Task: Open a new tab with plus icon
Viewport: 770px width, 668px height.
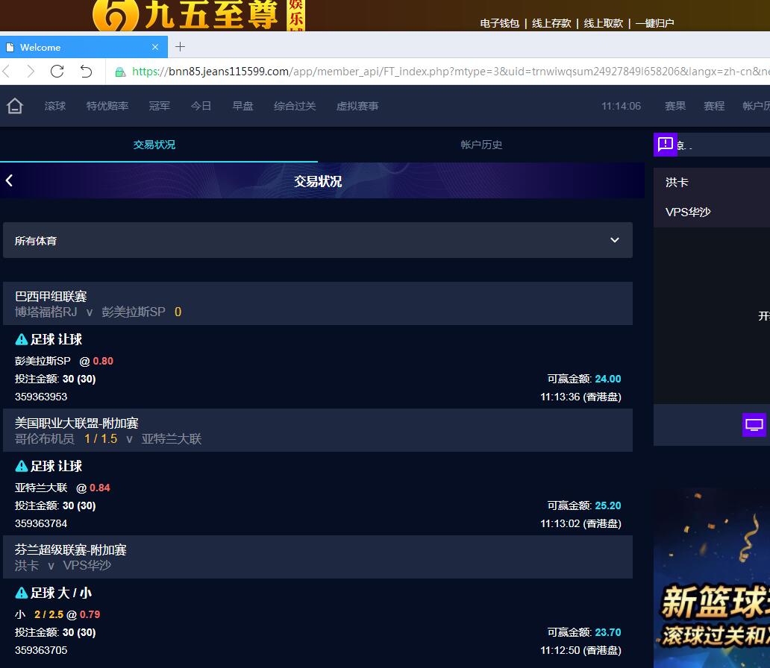Action: (x=181, y=47)
